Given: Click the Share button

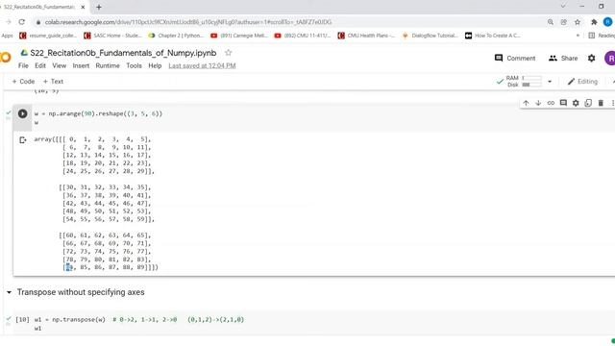Looking at the screenshot, I should coord(563,58).
